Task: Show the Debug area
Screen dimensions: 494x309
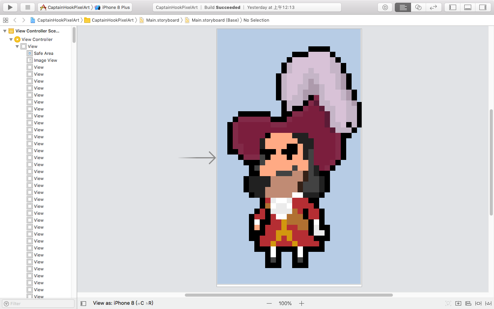Action: point(467,7)
